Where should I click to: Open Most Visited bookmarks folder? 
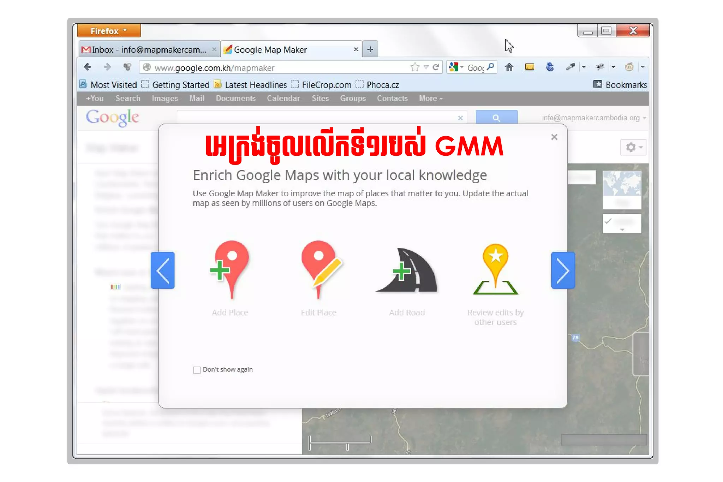coord(108,85)
